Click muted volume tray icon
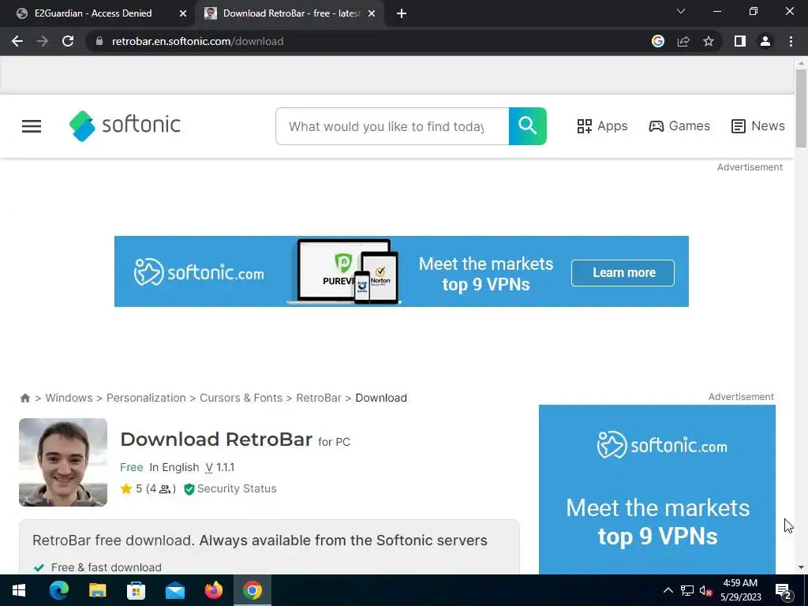 [705, 590]
